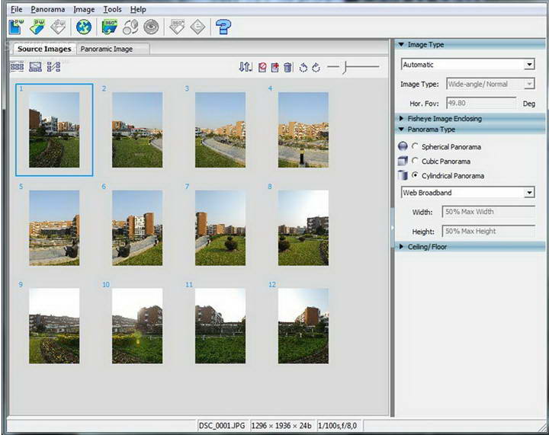
Task: Expand the Ceiling/Floor section
Action: click(428, 247)
